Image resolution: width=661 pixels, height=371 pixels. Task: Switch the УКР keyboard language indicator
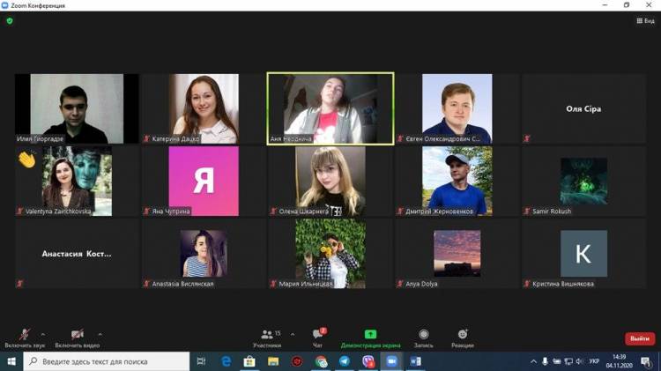pyautogui.click(x=595, y=361)
